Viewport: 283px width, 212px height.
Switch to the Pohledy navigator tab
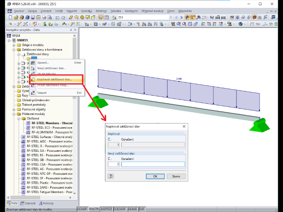[x=47, y=203]
